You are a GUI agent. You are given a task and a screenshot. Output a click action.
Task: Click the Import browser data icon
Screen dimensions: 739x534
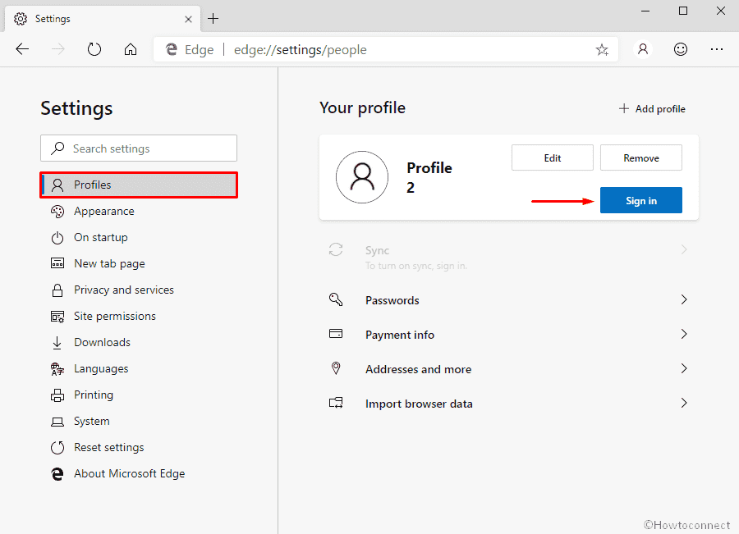click(336, 403)
